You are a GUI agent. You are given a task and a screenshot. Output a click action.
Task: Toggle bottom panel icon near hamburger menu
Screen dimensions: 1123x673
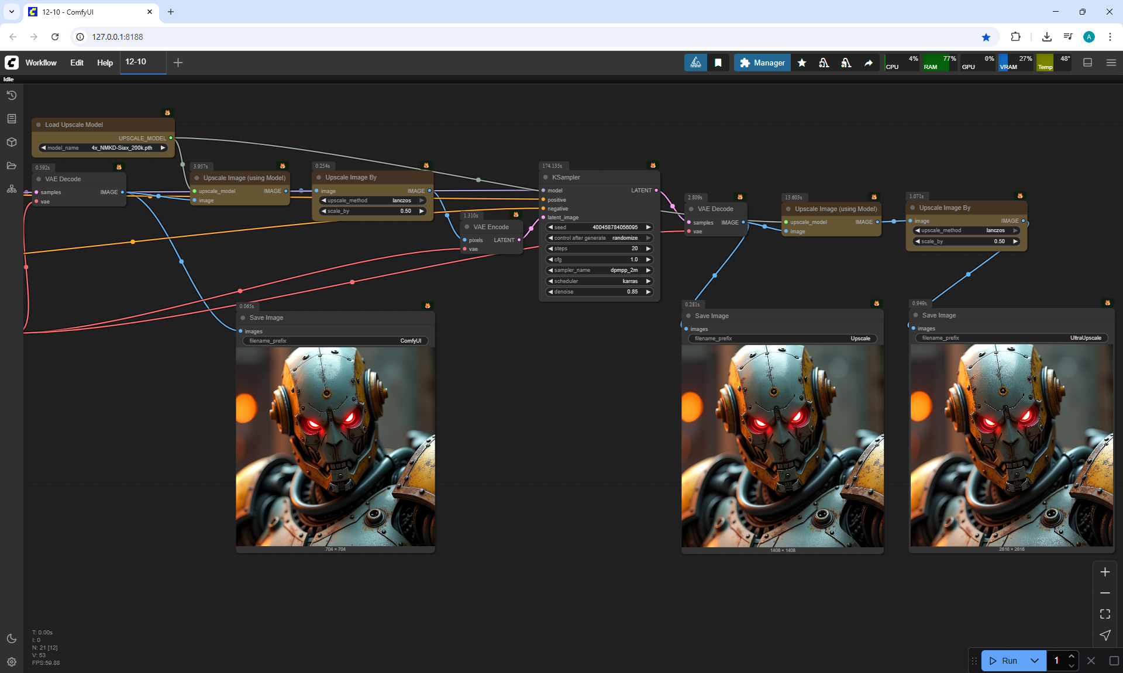coord(1087,63)
